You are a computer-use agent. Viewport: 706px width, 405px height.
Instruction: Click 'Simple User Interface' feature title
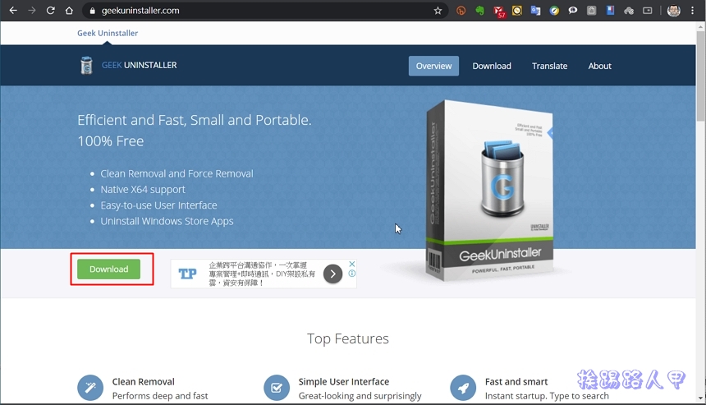(x=343, y=381)
